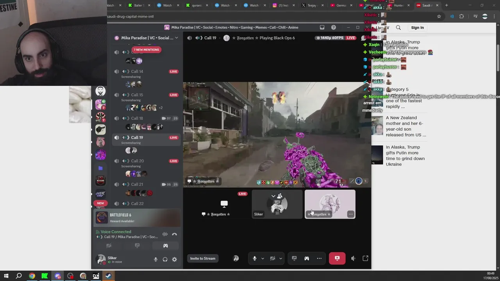Open more options ellipsis in call bar
Screen dimensions: 500x281
(319, 258)
